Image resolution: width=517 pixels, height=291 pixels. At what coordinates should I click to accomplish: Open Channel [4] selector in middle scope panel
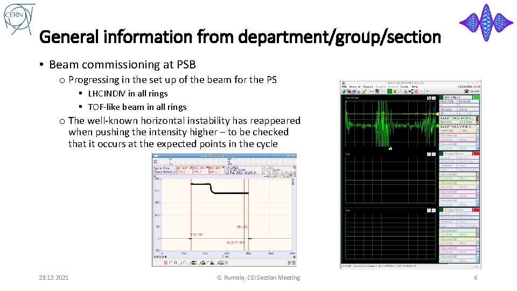[458, 200]
